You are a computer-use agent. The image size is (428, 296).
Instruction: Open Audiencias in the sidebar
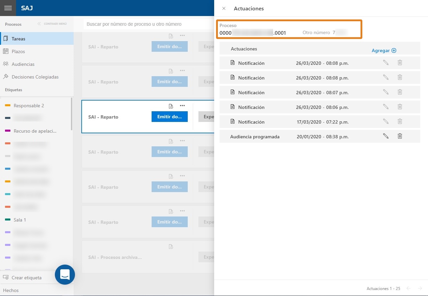tap(37, 64)
